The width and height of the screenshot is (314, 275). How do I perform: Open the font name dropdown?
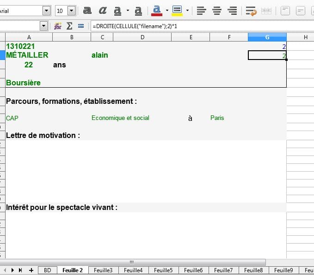46,11
